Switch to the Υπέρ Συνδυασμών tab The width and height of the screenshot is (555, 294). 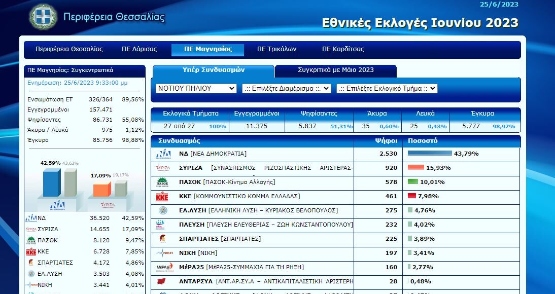click(x=214, y=70)
